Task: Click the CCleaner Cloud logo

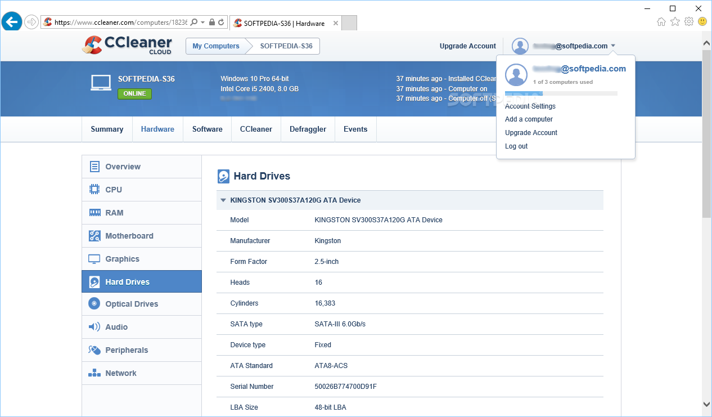Action: click(x=127, y=46)
